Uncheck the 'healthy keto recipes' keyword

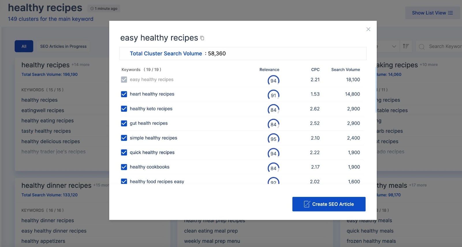point(124,109)
